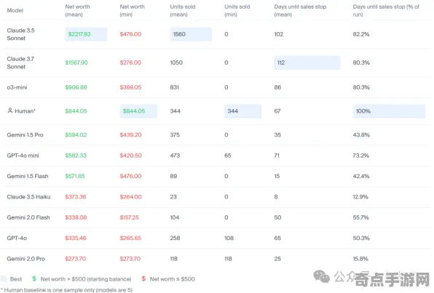Click the Gemini 1.5 Pro model name

tap(25, 135)
